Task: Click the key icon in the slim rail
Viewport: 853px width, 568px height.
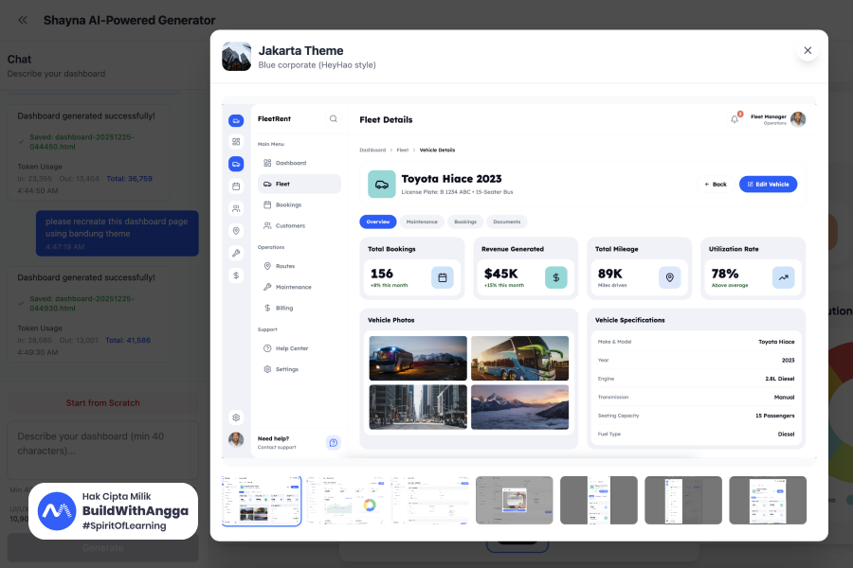Action: pyautogui.click(x=236, y=253)
